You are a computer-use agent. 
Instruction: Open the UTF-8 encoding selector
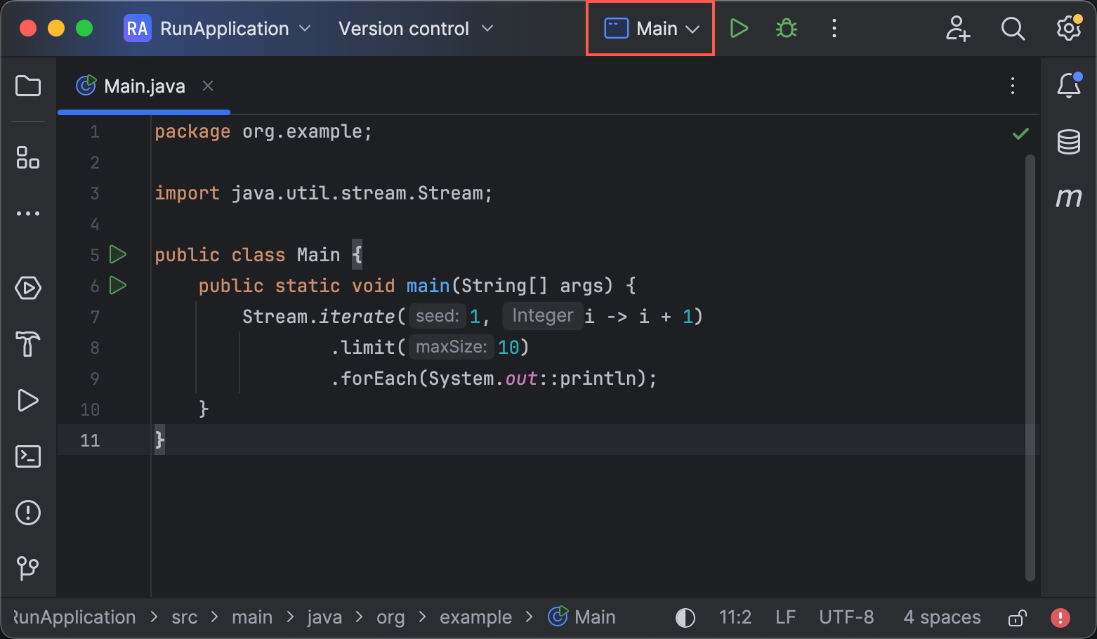[x=846, y=617]
